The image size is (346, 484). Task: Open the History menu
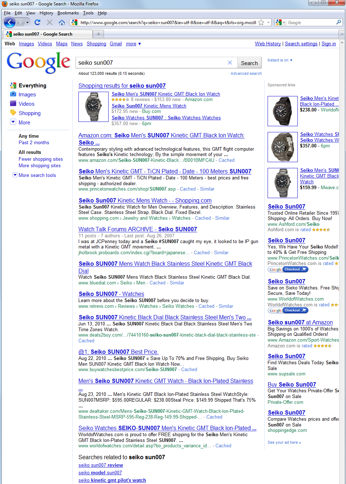coord(46,13)
